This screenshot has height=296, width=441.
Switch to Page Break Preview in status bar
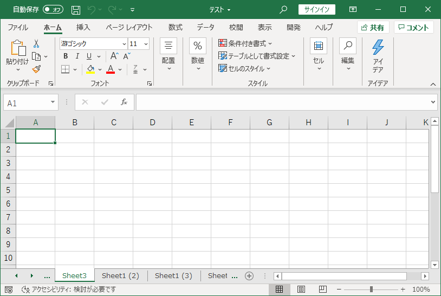tap(322, 289)
